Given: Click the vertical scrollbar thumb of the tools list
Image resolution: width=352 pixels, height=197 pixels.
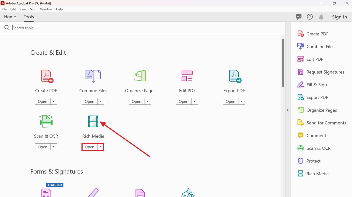Looking at the screenshot, I should 283,63.
